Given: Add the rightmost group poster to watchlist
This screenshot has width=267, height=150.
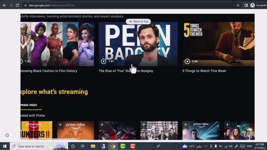Looking at the screenshot, I should 227,125.
